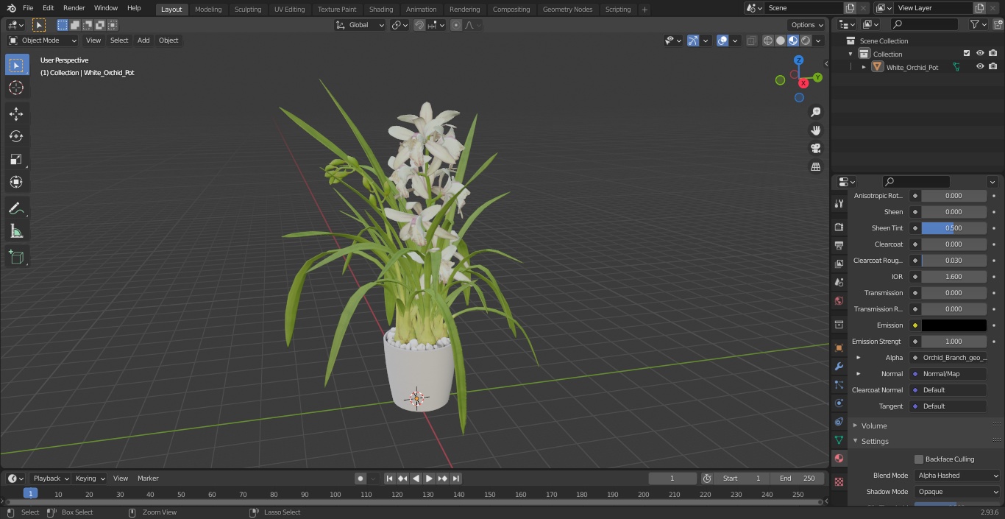The image size is (1005, 519).
Task: Expand the Alpha input row
Action: point(858,358)
